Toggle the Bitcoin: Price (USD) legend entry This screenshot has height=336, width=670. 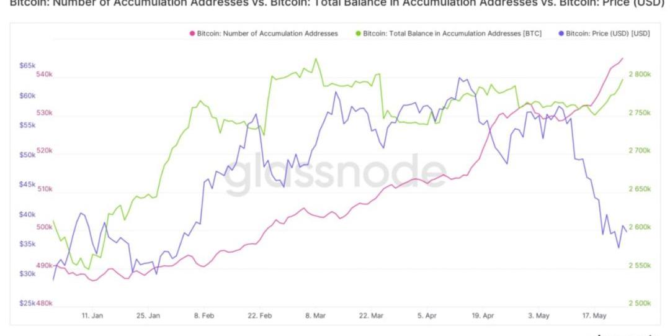pyautogui.click(x=608, y=34)
